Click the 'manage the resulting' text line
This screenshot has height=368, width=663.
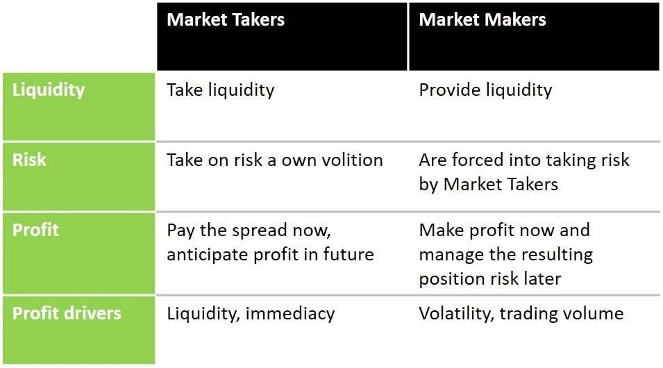[x=505, y=255]
